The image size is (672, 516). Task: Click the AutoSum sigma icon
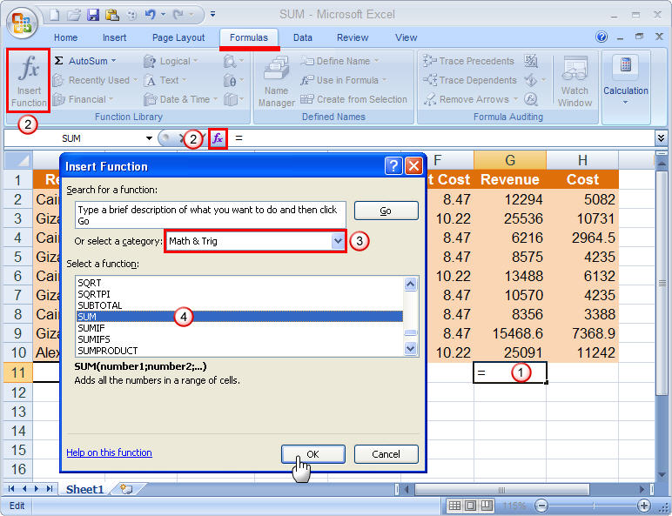(x=58, y=61)
